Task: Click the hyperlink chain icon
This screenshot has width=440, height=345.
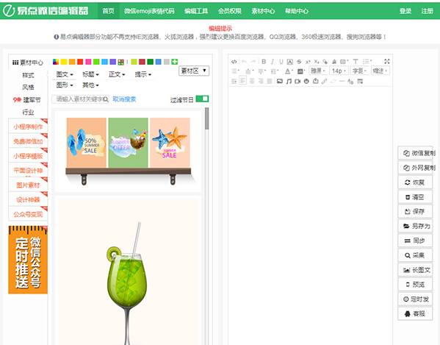Action: (x=325, y=81)
